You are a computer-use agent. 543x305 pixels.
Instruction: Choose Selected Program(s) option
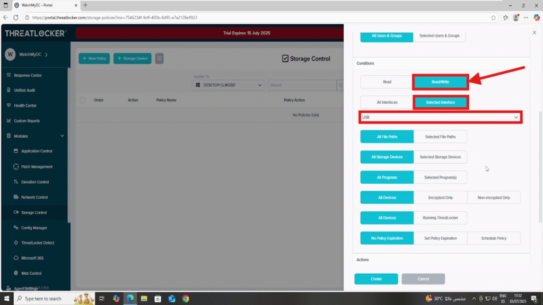pos(440,177)
